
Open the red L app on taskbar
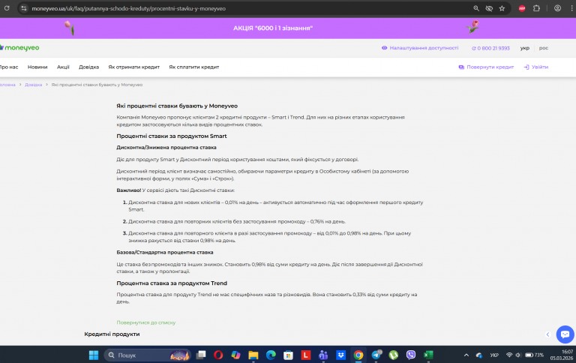306,355
